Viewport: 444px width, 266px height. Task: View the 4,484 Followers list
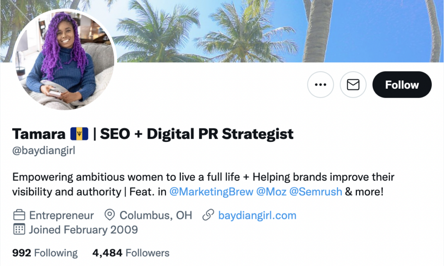131,253
